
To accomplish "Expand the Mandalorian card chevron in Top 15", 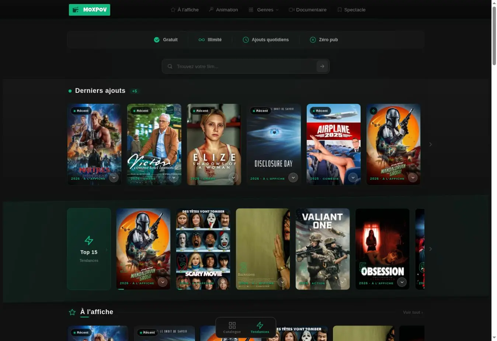I will tap(163, 282).
